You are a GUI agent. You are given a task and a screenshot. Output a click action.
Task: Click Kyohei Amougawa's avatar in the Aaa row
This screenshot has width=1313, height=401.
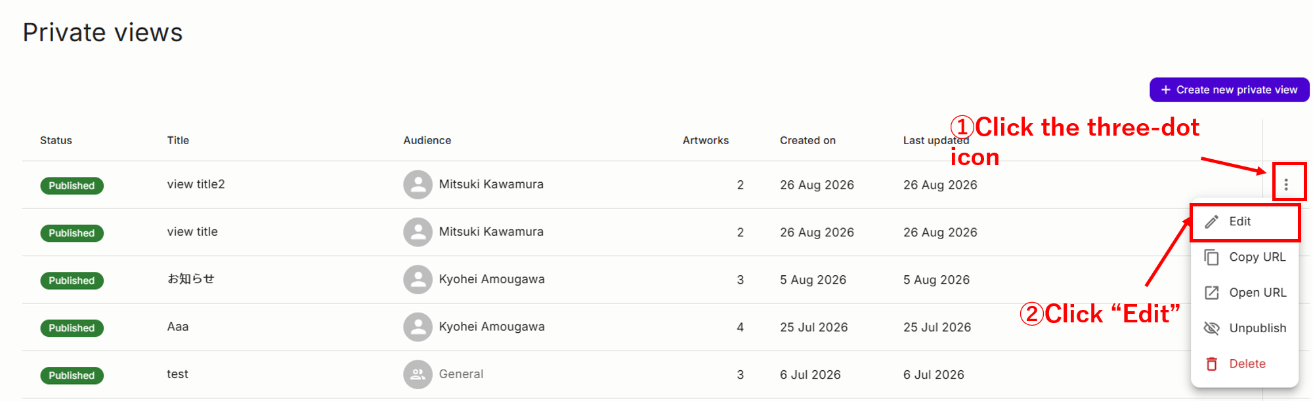coord(418,327)
